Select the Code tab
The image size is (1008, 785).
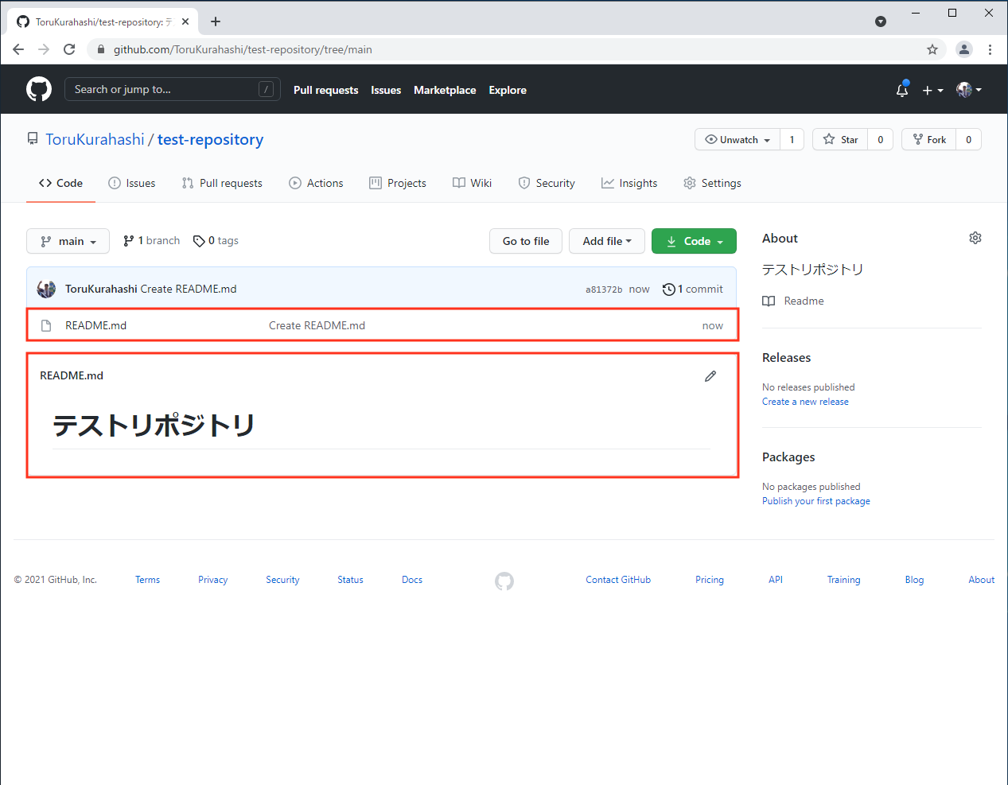[60, 183]
